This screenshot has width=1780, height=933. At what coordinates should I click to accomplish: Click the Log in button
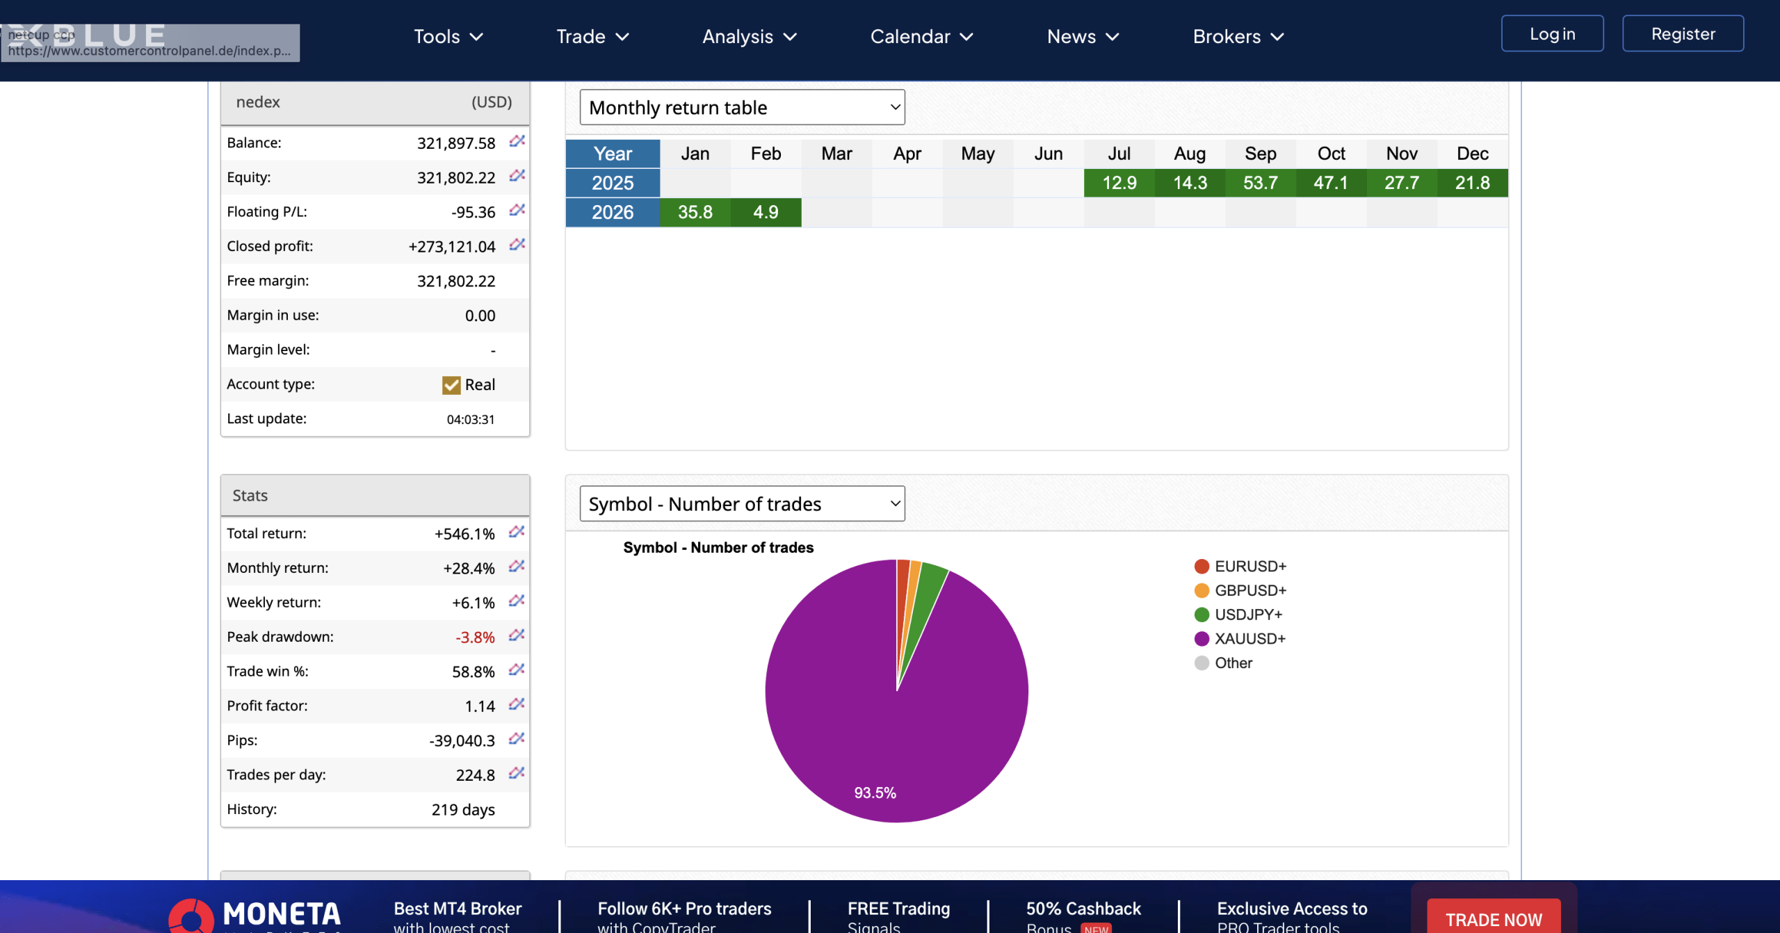point(1552,34)
